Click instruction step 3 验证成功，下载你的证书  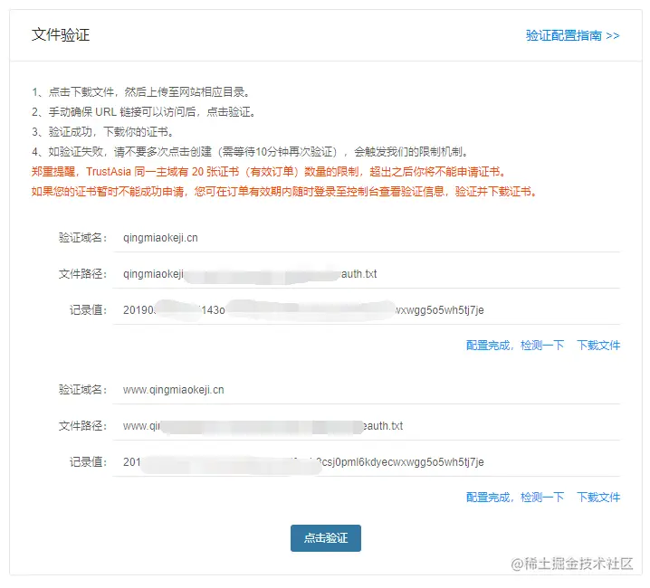103,132
